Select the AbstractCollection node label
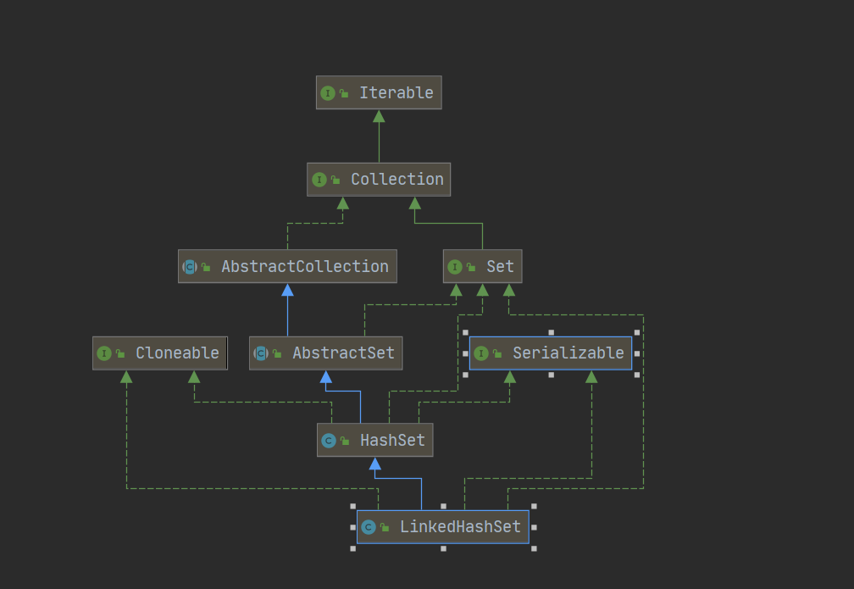The width and height of the screenshot is (854, 589). point(304,267)
